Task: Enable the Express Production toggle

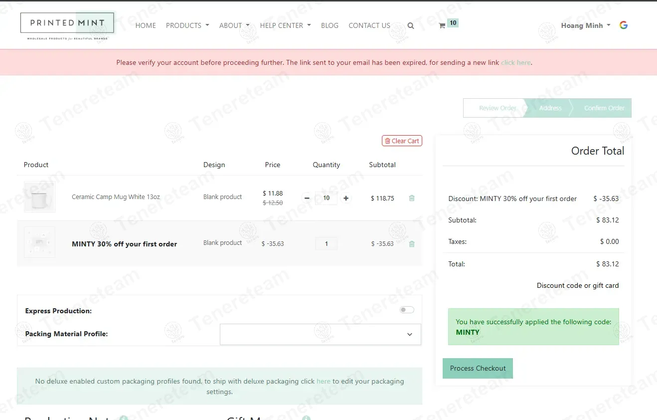Action: (x=407, y=310)
